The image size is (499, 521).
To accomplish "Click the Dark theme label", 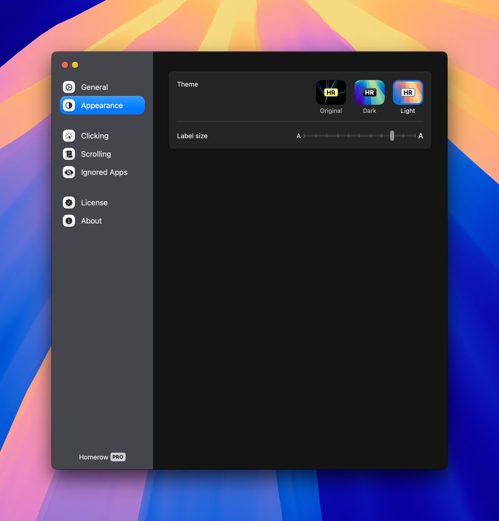I will [x=369, y=111].
